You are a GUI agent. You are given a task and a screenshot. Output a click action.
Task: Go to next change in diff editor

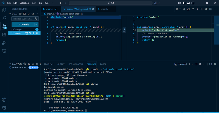[197, 9]
